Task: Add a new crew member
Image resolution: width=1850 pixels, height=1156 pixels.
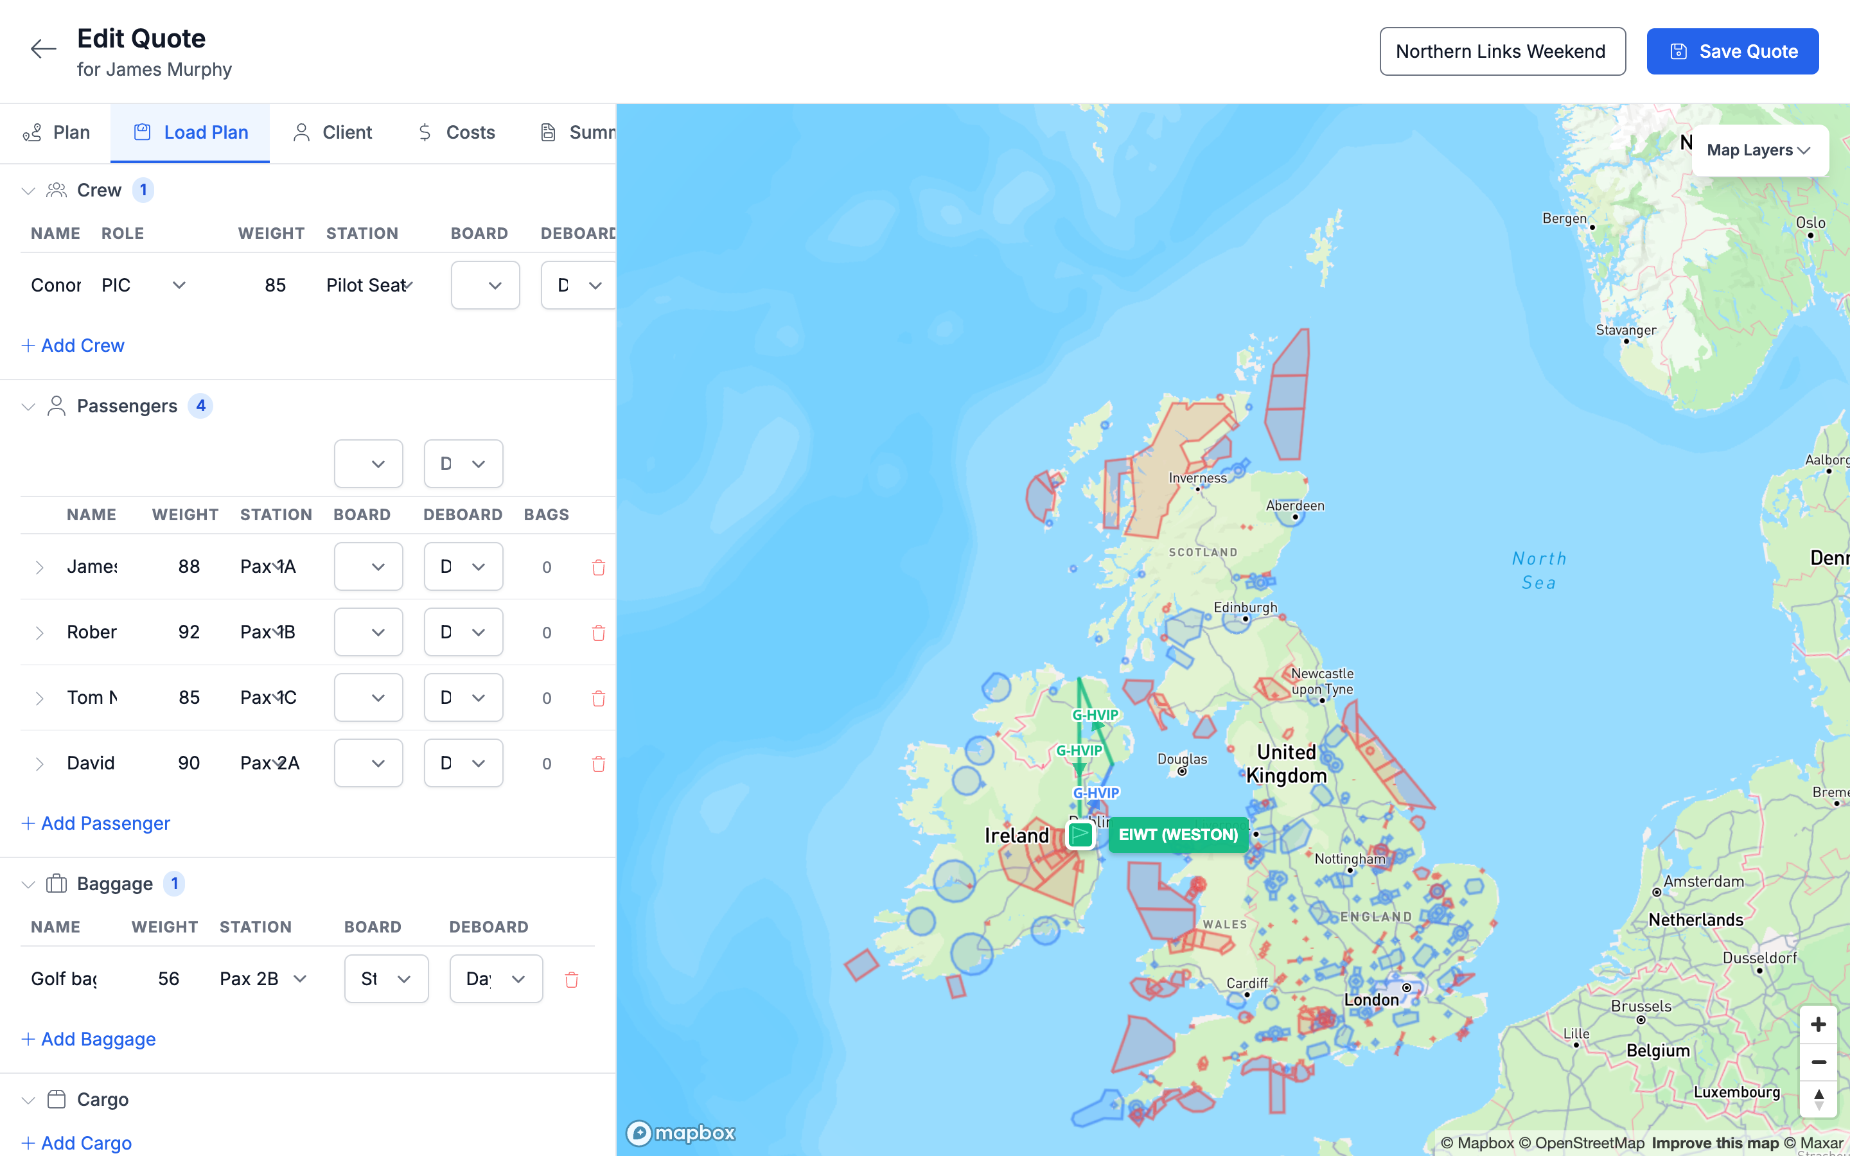Action: point(73,346)
